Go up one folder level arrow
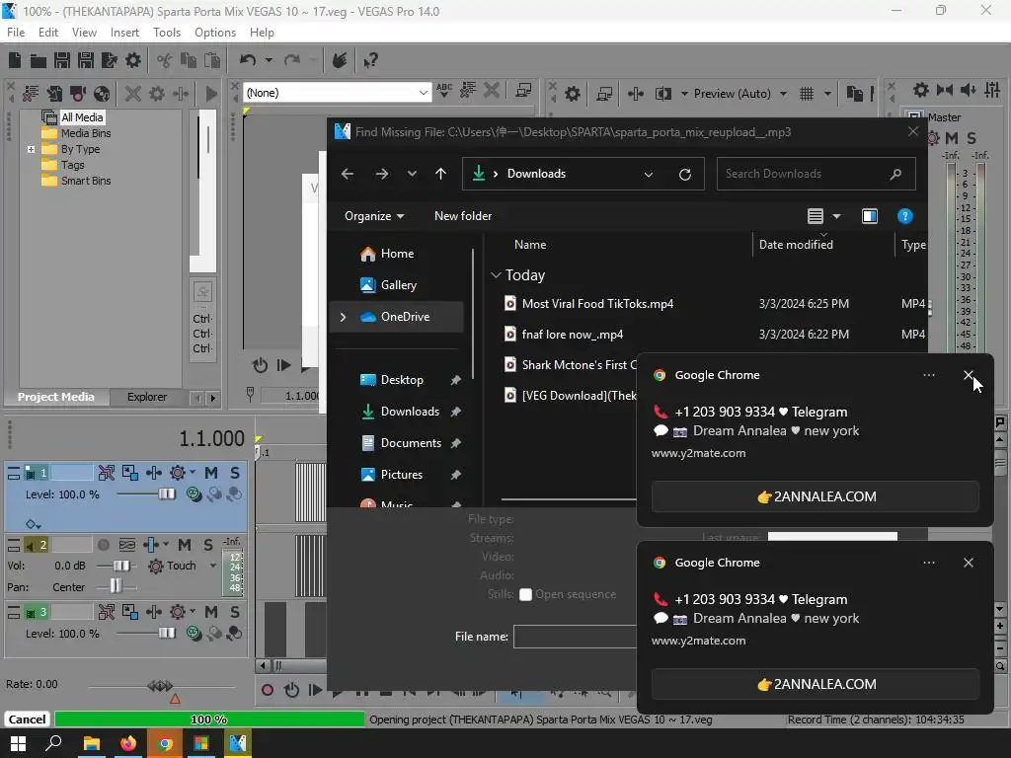The image size is (1011, 758). 441,174
